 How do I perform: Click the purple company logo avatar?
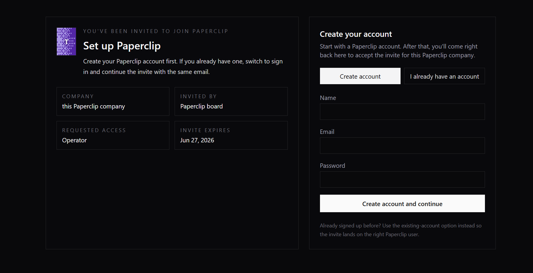coord(66,42)
